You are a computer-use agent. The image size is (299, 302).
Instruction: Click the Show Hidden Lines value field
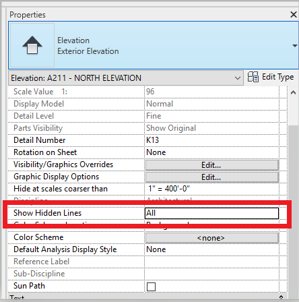coord(211,213)
